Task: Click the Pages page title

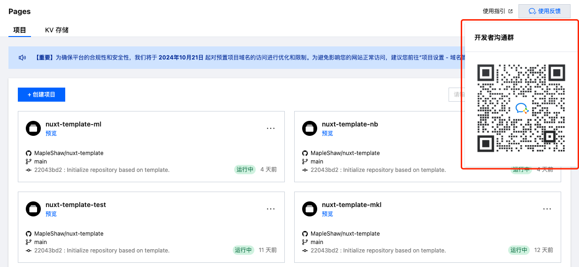Action: click(20, 11)
